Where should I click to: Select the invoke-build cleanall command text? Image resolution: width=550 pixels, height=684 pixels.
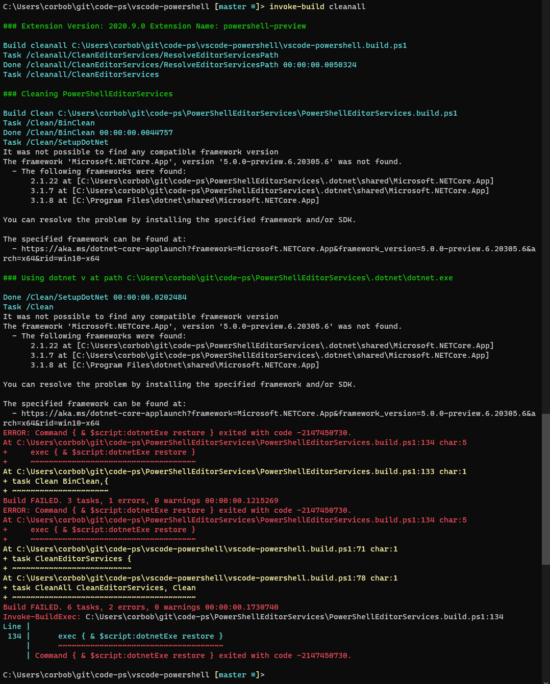[x=316, y=7]
